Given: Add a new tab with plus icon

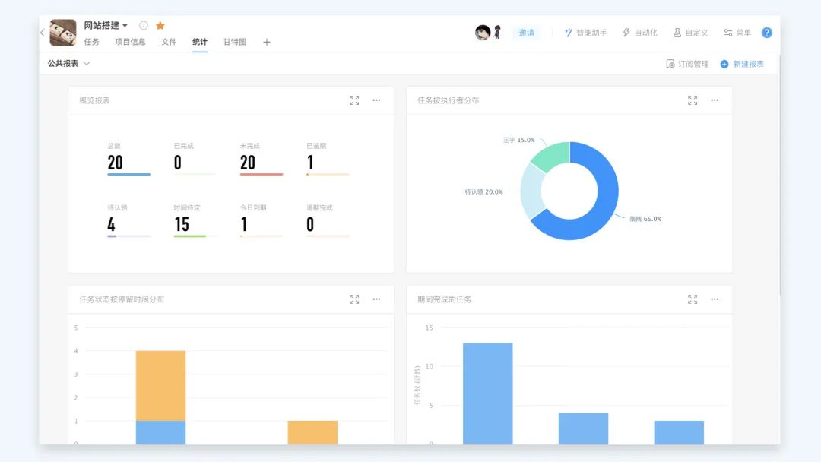Looking at the screenshot, I should click(267, 43).
